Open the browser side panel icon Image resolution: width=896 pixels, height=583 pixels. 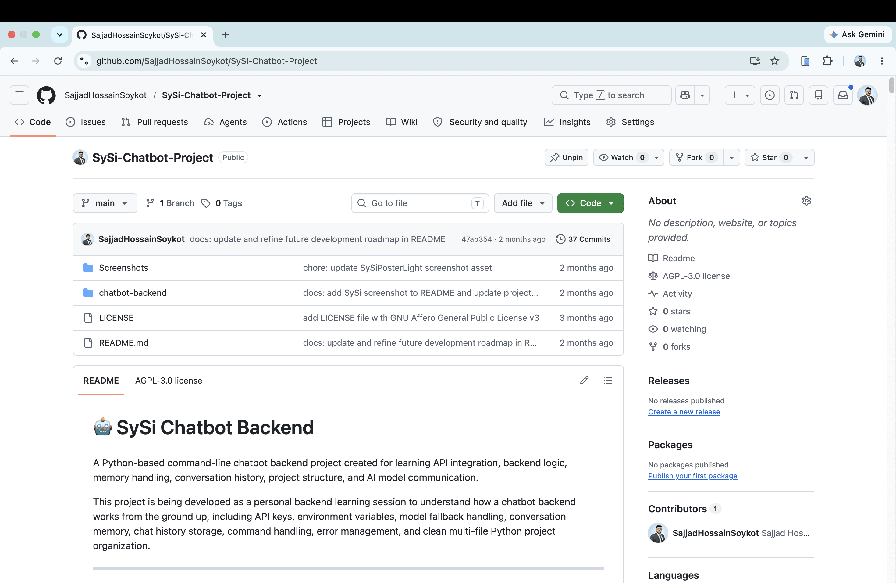(x=805, y=61)
